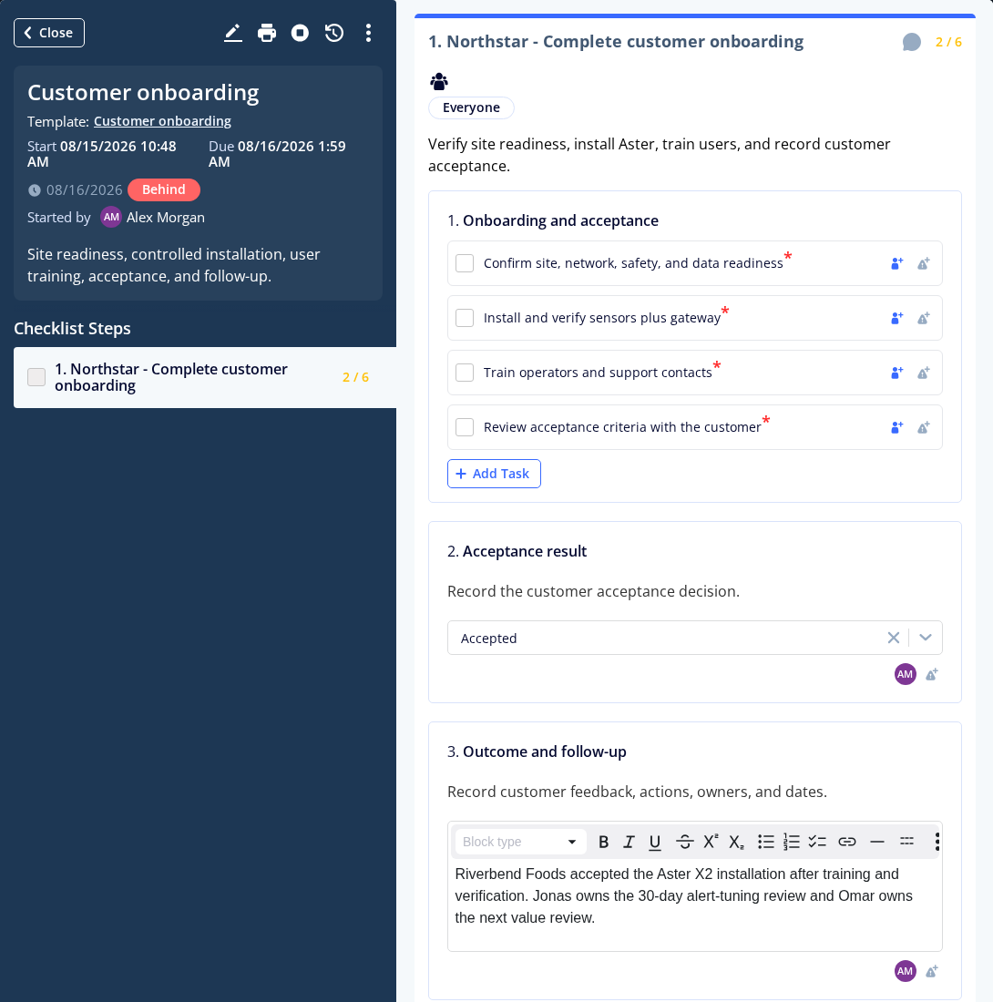Tick the Northstar step checkbox in sidebar
This screenshot has width=993, height=1002.
[36, 377]
